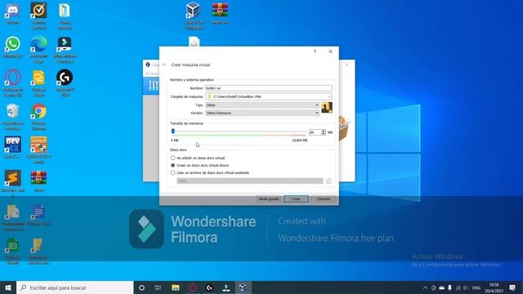523x294 pixels.
Task: Open the Sublime Text desktop shortcut
Action: coord(13,183)
